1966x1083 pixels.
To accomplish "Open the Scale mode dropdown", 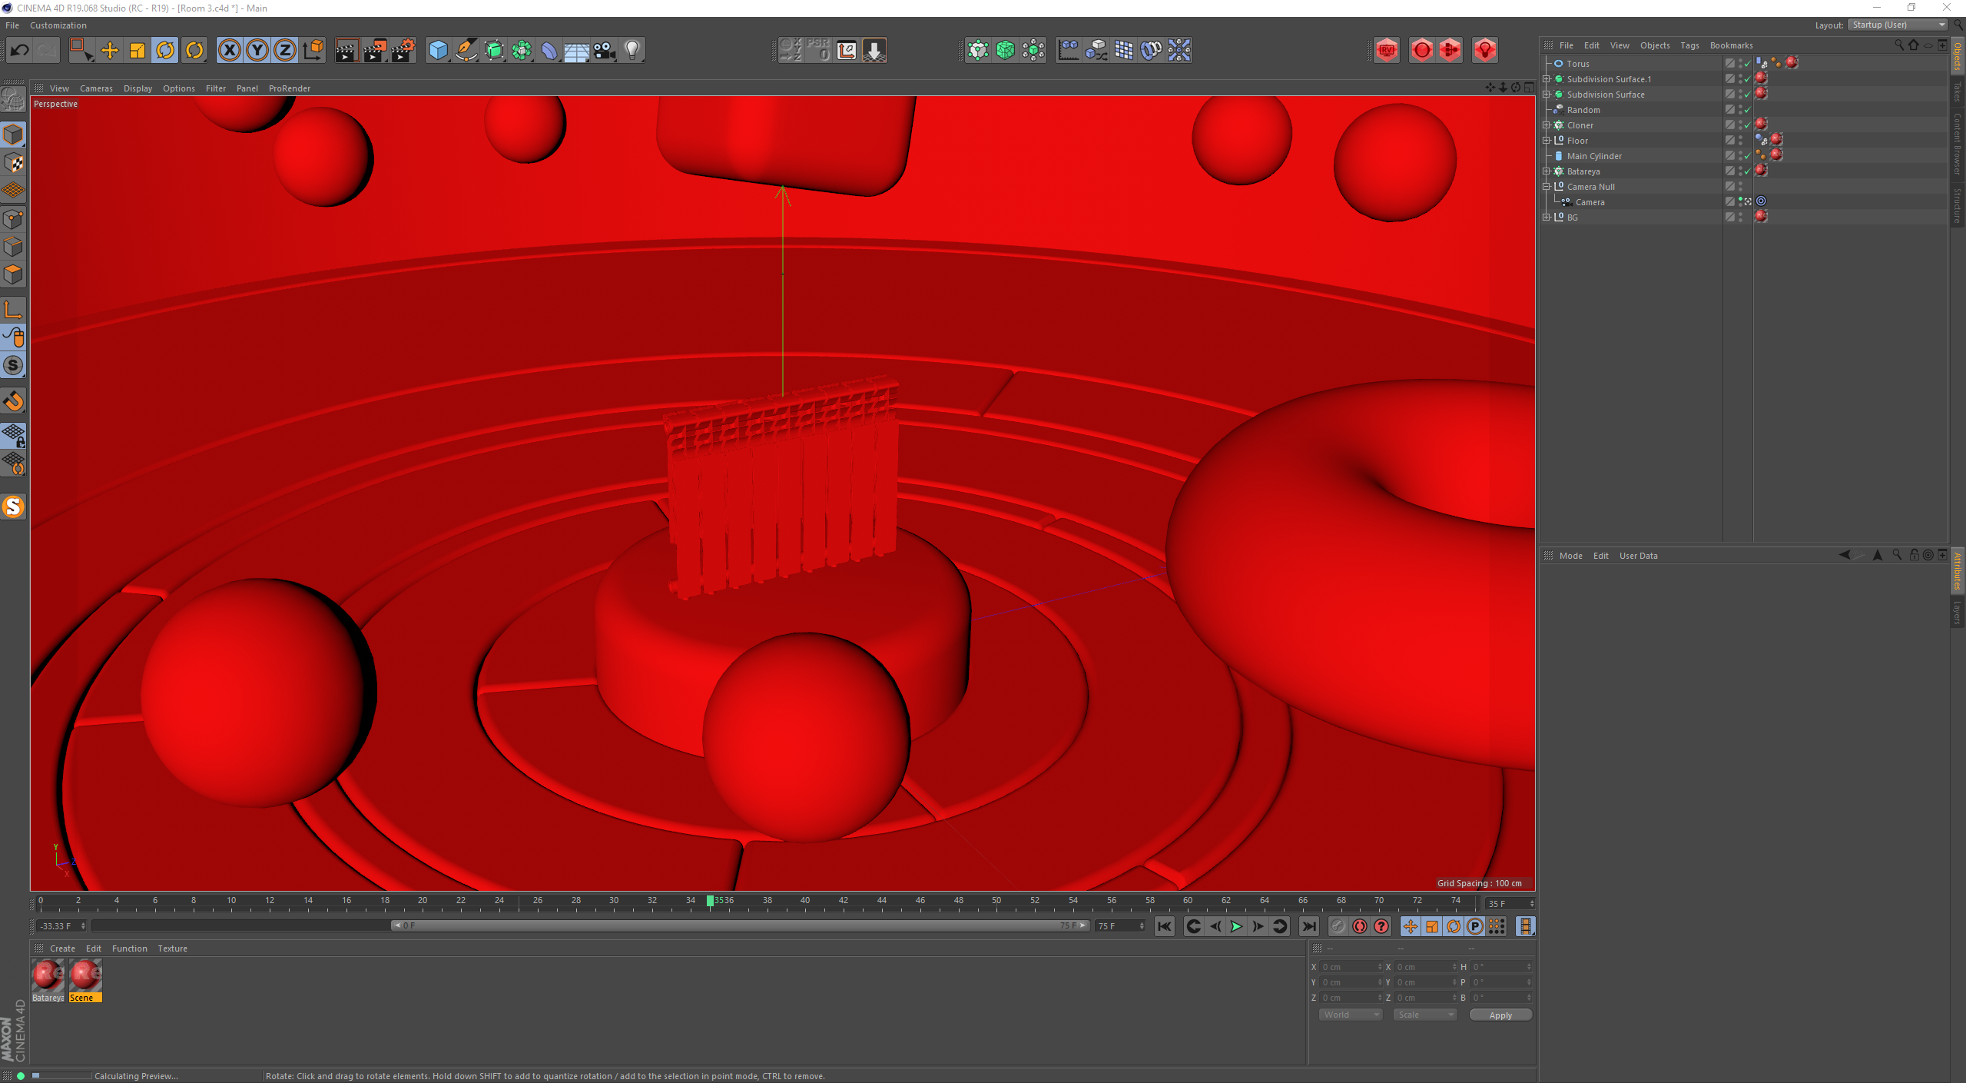I will tap(1424, 1015).
